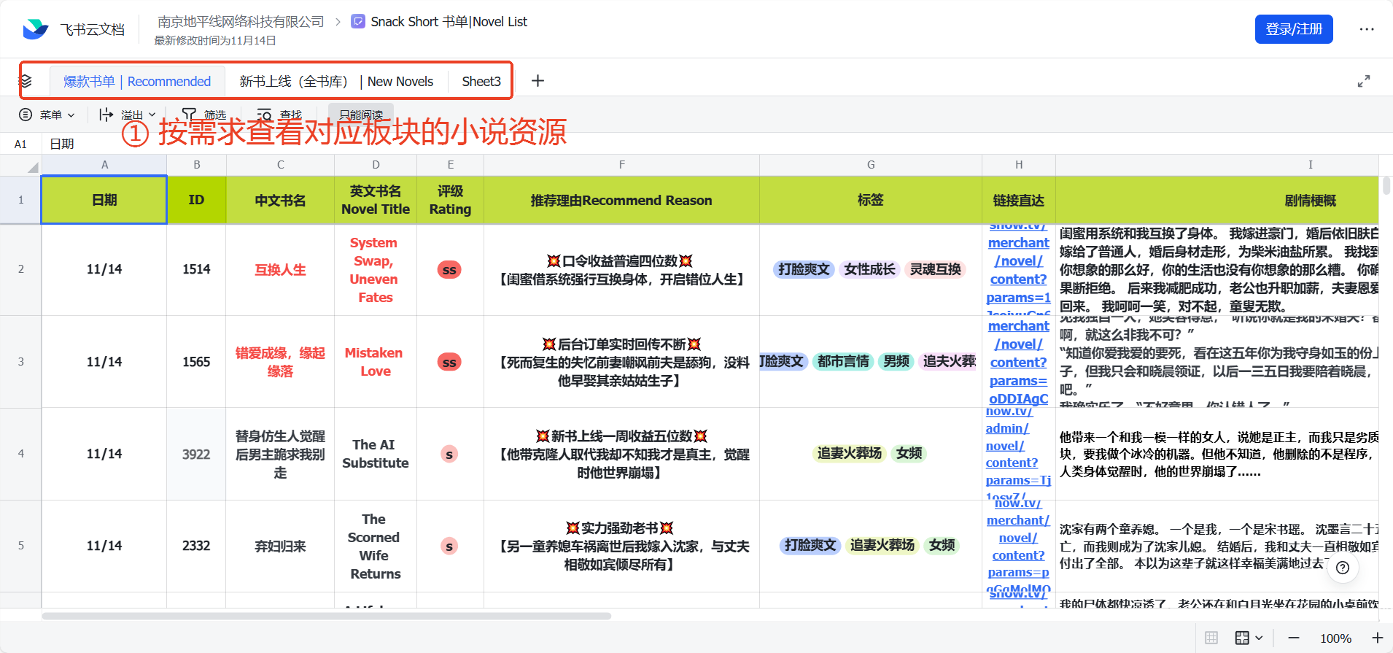
Task: Zoom out with the minus icon
Action: coord(1293,638)
